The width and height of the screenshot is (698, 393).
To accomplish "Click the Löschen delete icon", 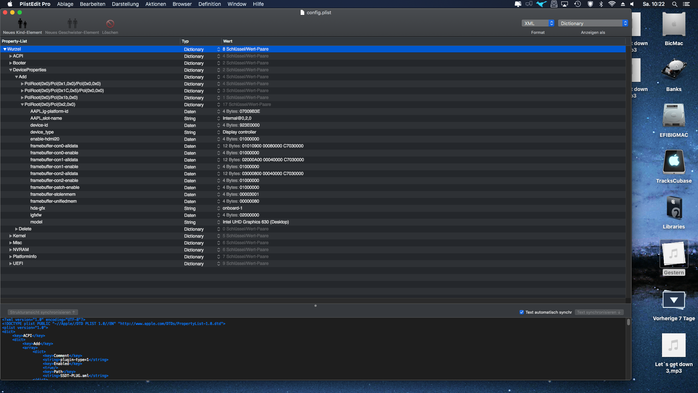I will point(110,24).
